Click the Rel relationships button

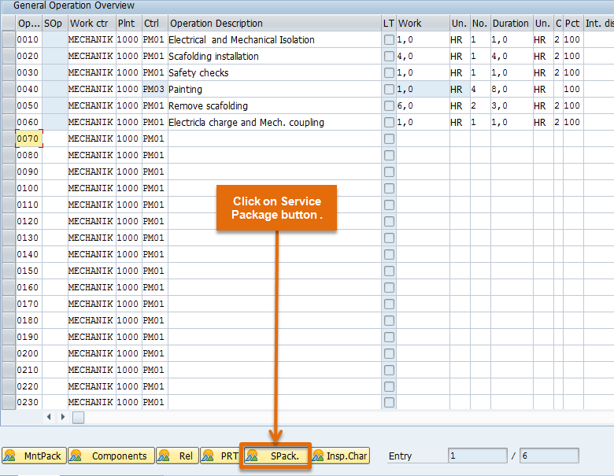click(177, 456)
